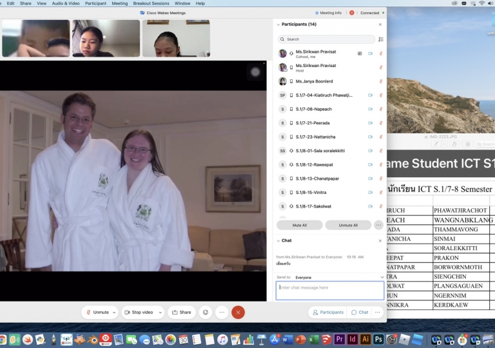This screenshot has width=495, height=348.
Task: Toggle Unmute microphone button
Action: coord(97,313)
